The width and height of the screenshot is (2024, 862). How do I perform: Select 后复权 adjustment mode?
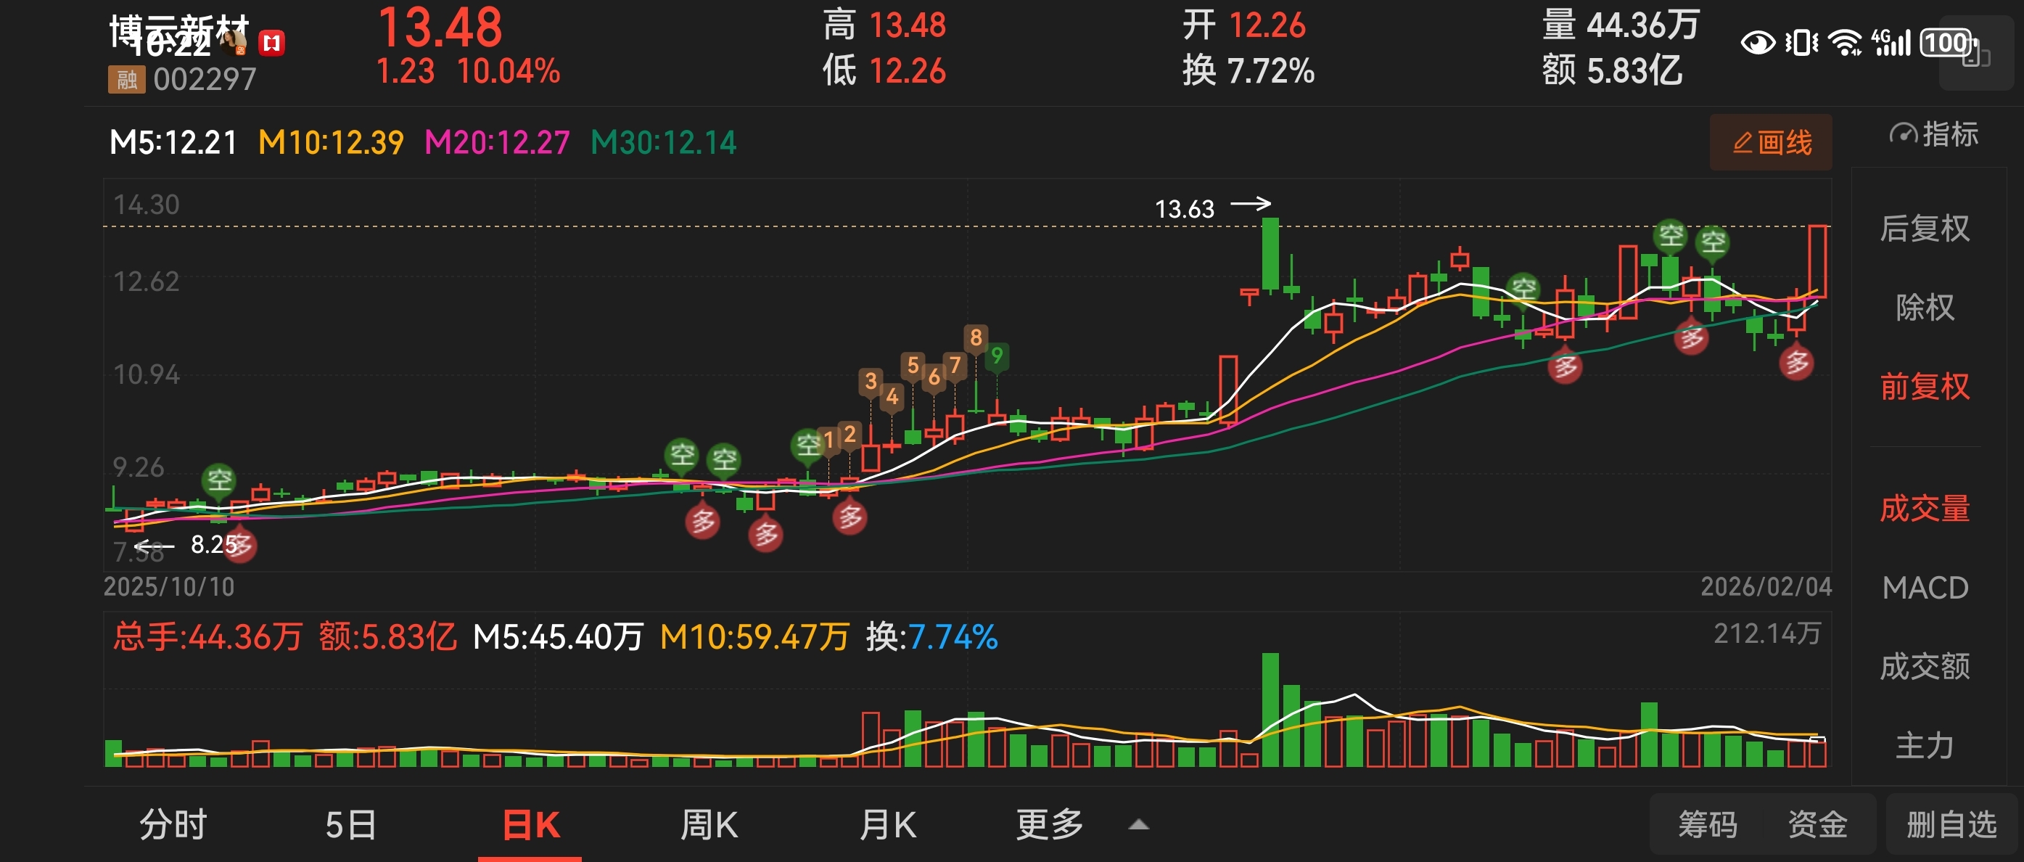pyautogui.click(x=1924, y=229)
